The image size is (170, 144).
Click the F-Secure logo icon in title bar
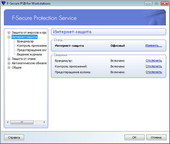click(4, 3)
